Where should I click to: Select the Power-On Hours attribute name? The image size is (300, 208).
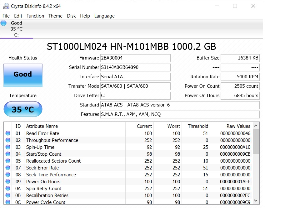pyautogui.click(x=43, y=182)
